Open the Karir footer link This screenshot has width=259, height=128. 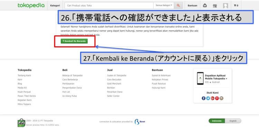(20, 80)
